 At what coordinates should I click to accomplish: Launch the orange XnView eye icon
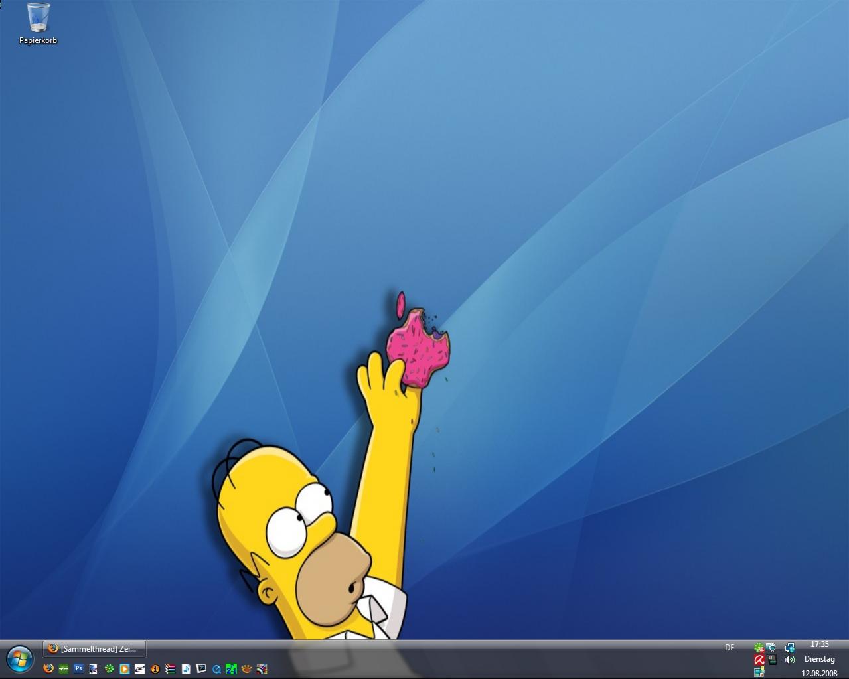coord(247,669)
